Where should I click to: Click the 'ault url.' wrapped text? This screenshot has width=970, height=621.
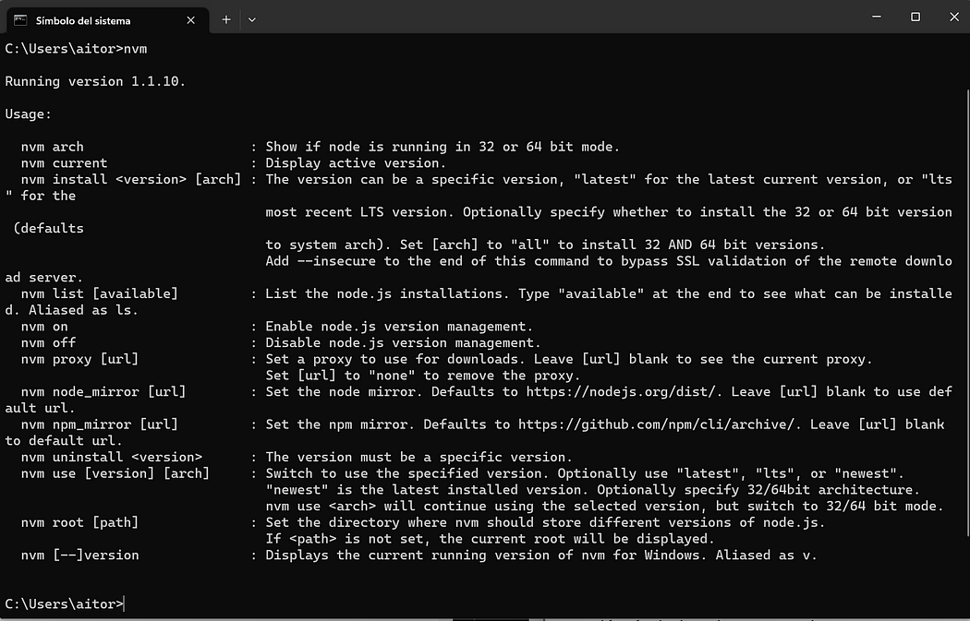[41, 409]
